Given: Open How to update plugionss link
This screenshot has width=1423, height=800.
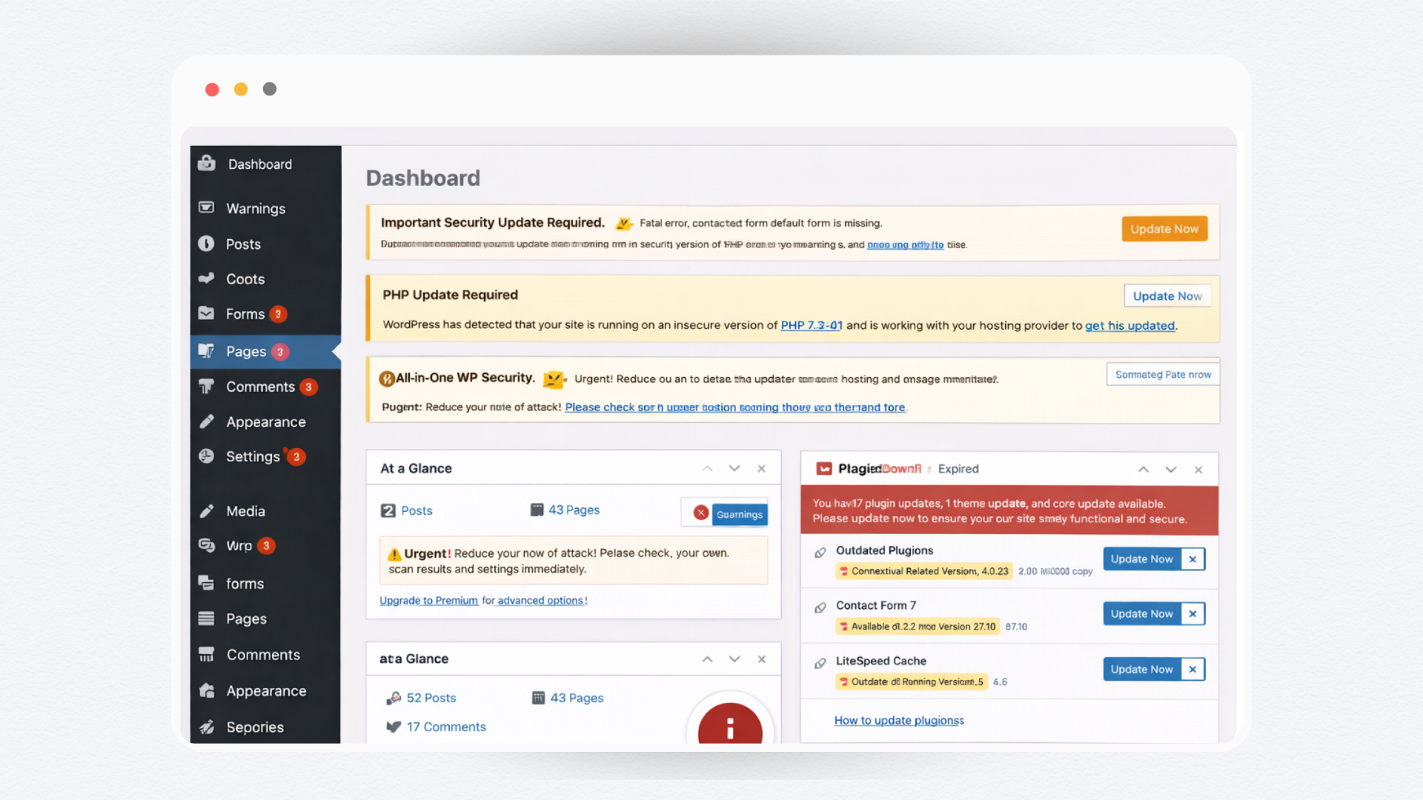Looking at the screenshot, I should [899, 720].
